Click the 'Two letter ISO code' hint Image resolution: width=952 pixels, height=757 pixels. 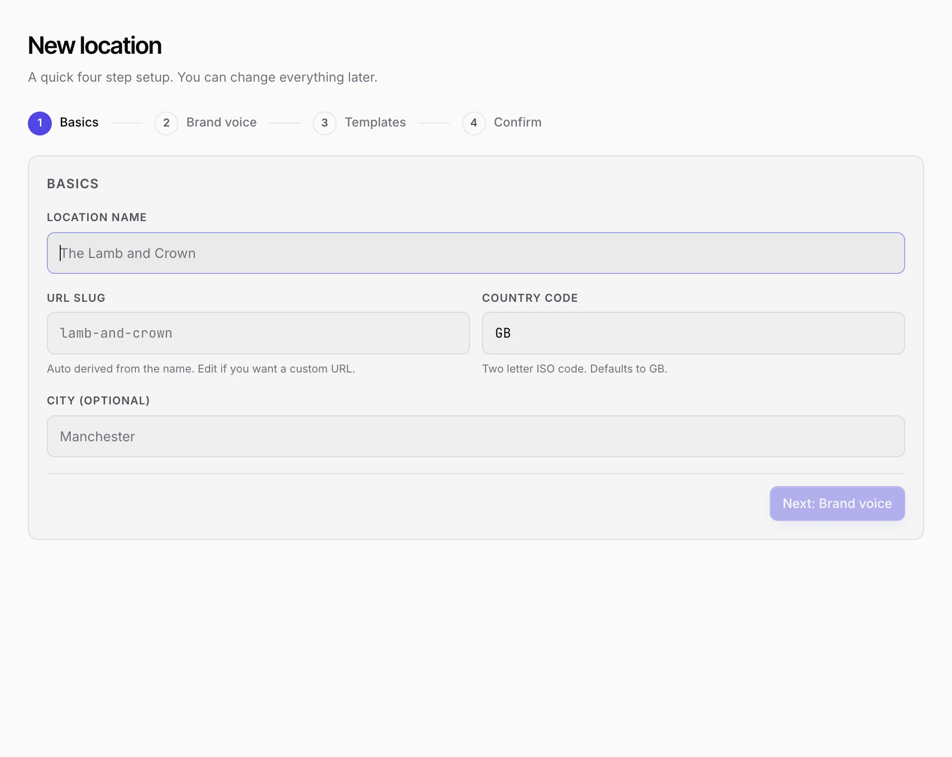[x=575, y=369]
